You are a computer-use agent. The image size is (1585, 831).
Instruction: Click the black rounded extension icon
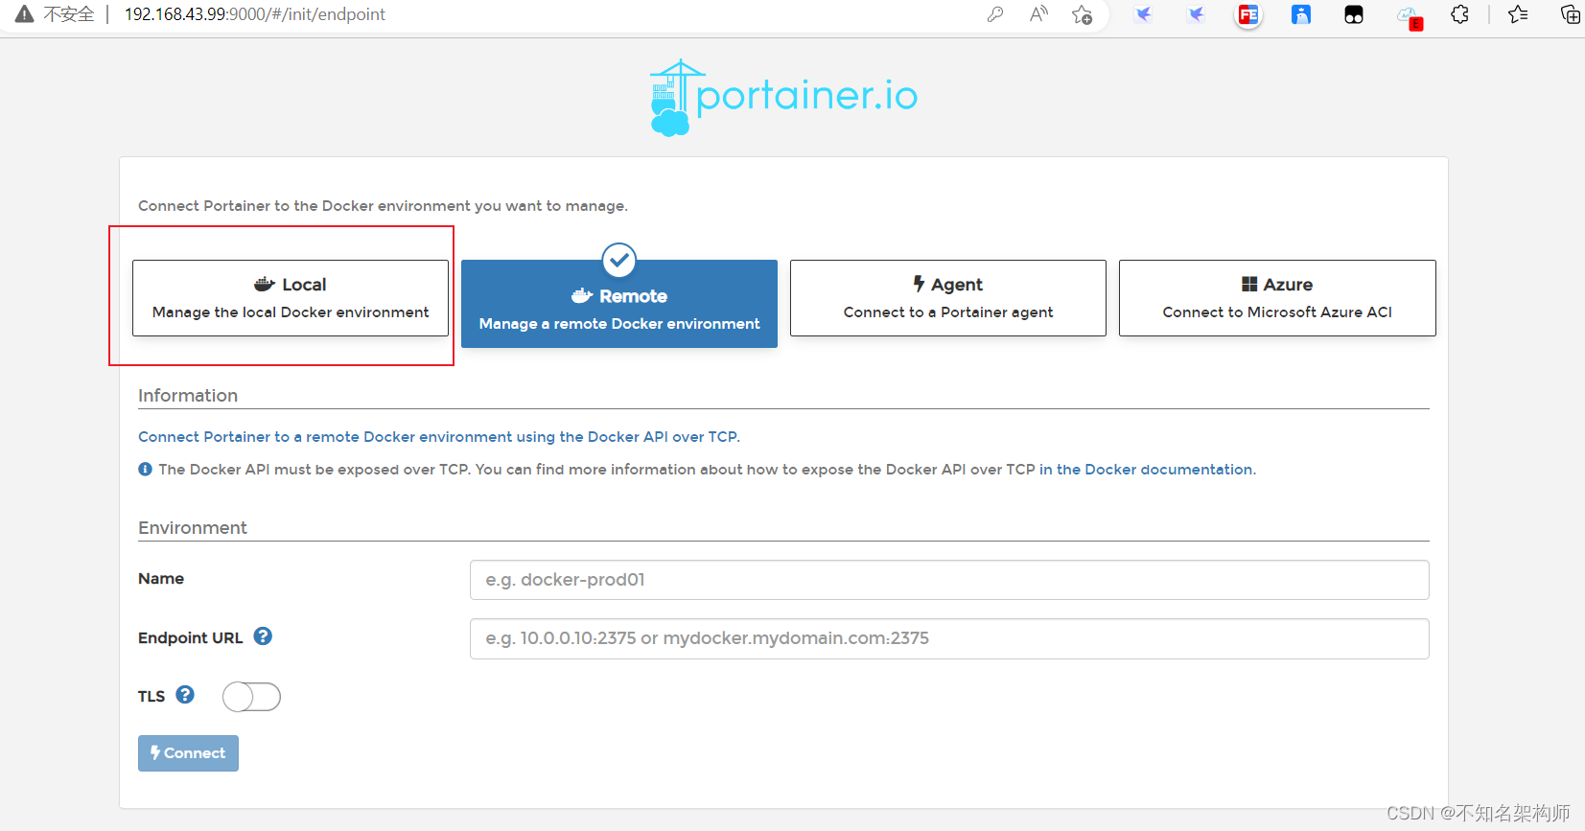coord(1354,14)
